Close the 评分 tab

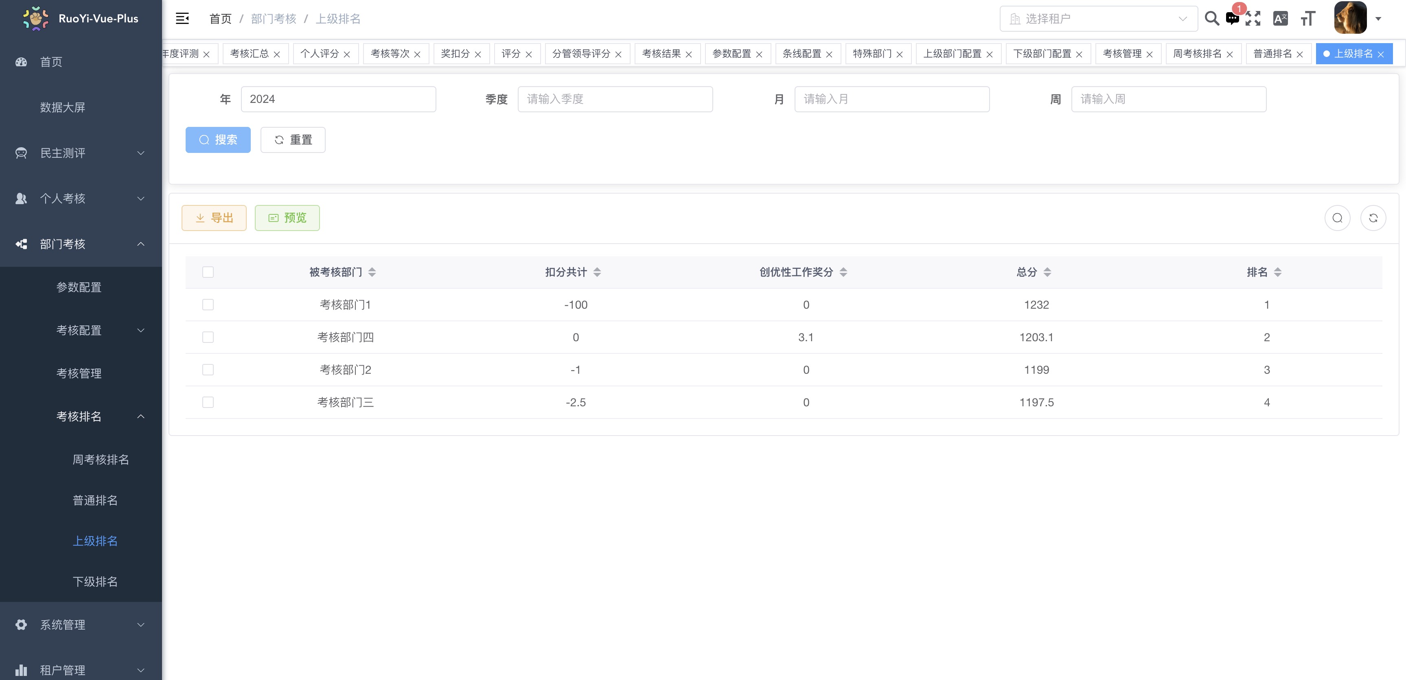pos(528,54)
